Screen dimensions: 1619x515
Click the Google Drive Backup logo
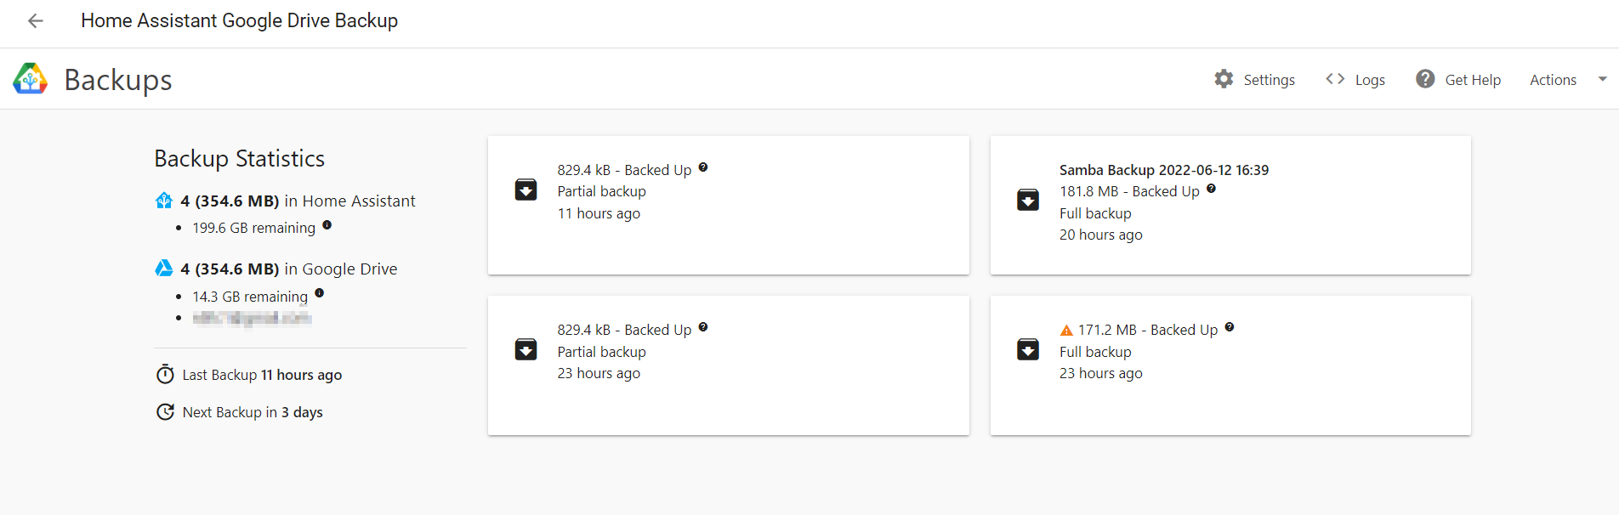click(x=30, y=79)
